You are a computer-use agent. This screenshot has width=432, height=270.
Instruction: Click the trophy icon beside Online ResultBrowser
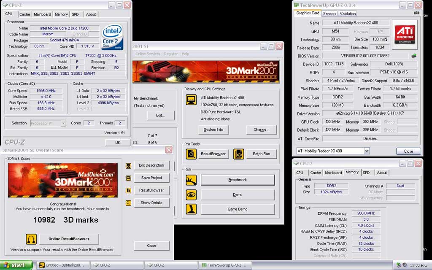pos(31,239)
